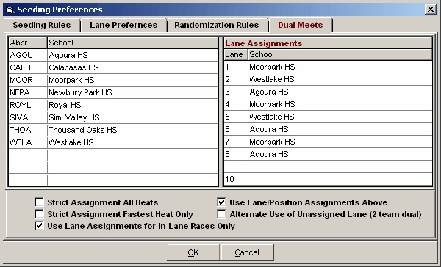Click Simi Valley HS row

[133, 117]
